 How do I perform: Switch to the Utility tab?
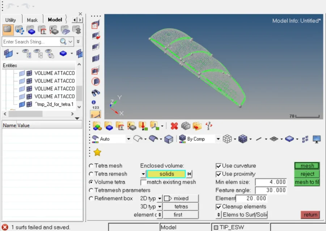11,20
